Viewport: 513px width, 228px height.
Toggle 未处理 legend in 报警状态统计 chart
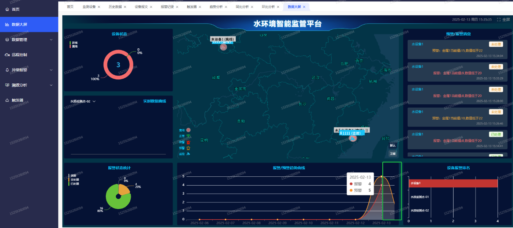74,180
